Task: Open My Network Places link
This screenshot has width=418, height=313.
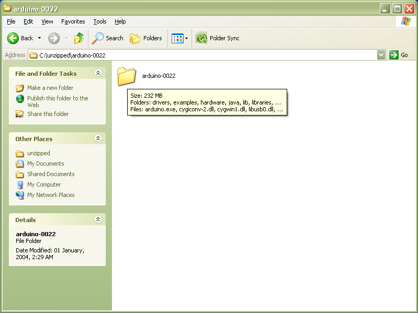Action: tap(51, 195)
